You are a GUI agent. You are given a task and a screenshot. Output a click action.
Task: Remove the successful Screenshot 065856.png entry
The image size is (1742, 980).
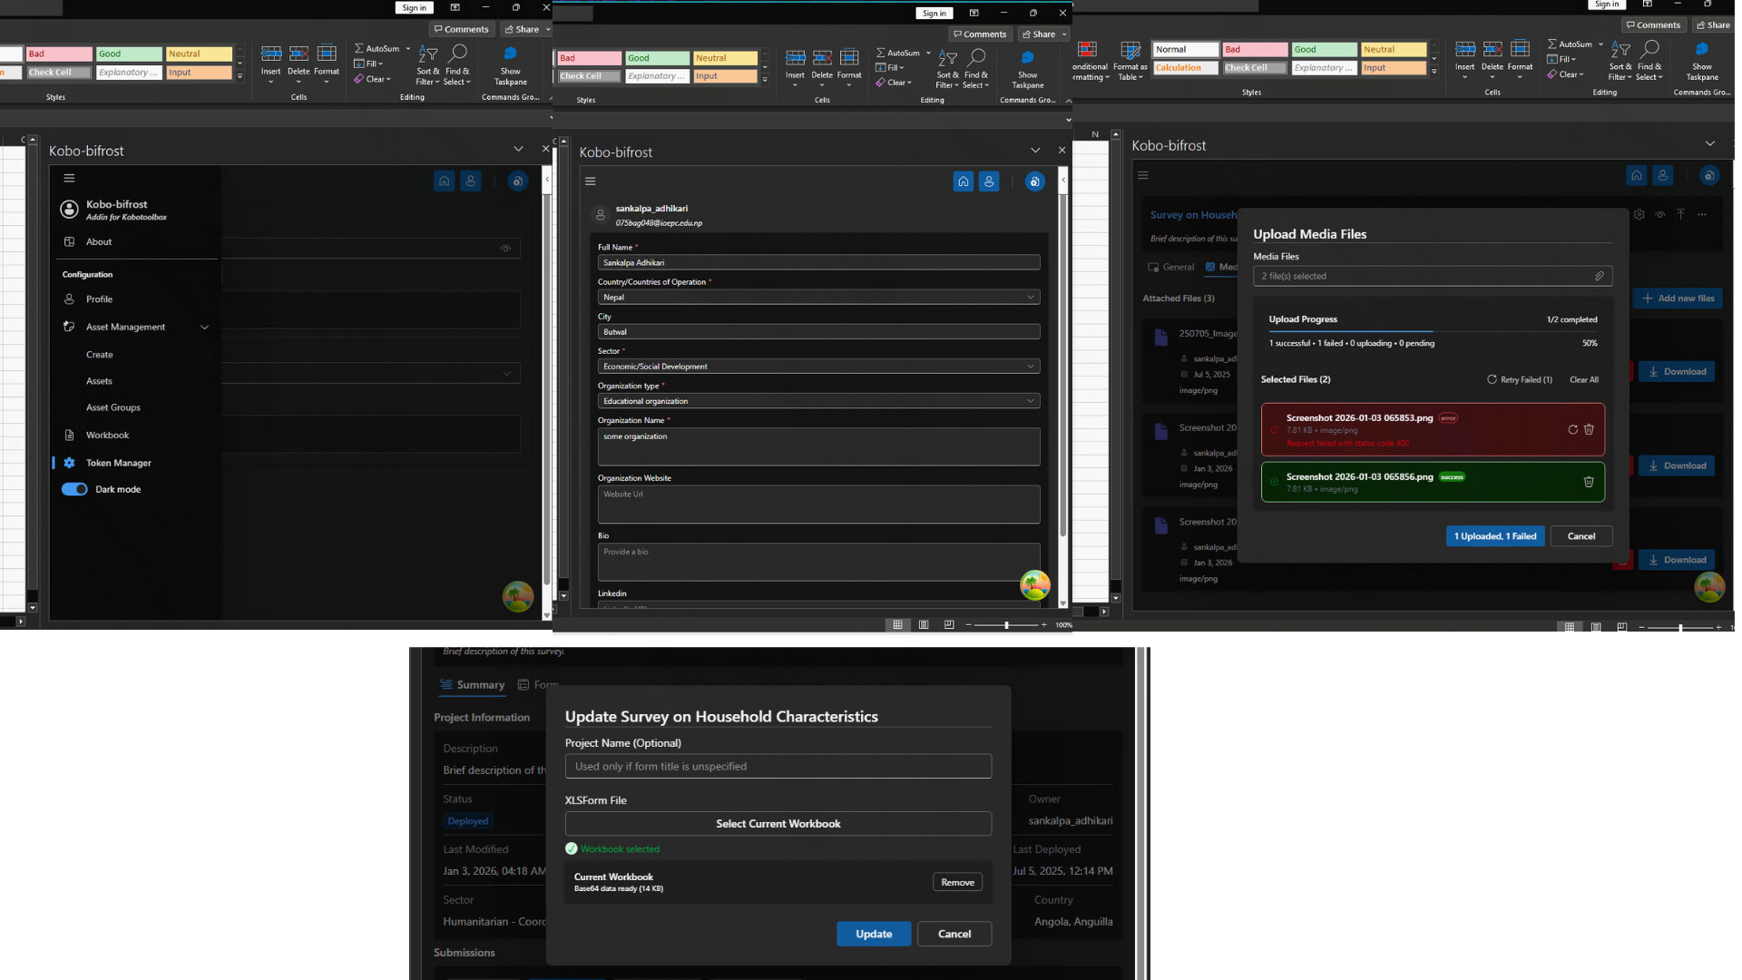[1589, 482]
